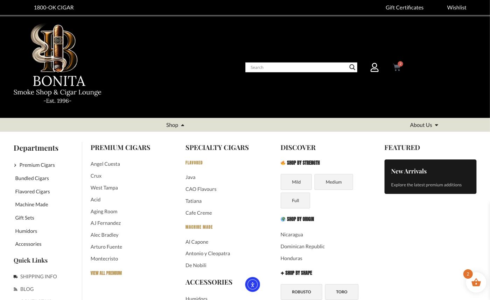This screenshot has height=300, width=490.
Task: Choose Medium strength button
Action: 334,182
